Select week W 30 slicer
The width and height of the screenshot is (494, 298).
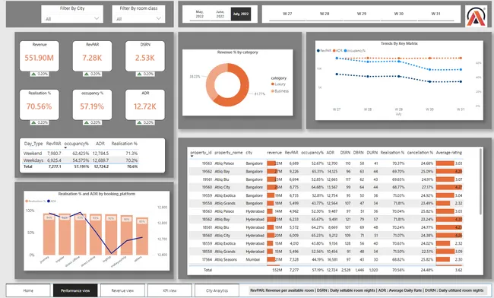[x=399, y=14]
